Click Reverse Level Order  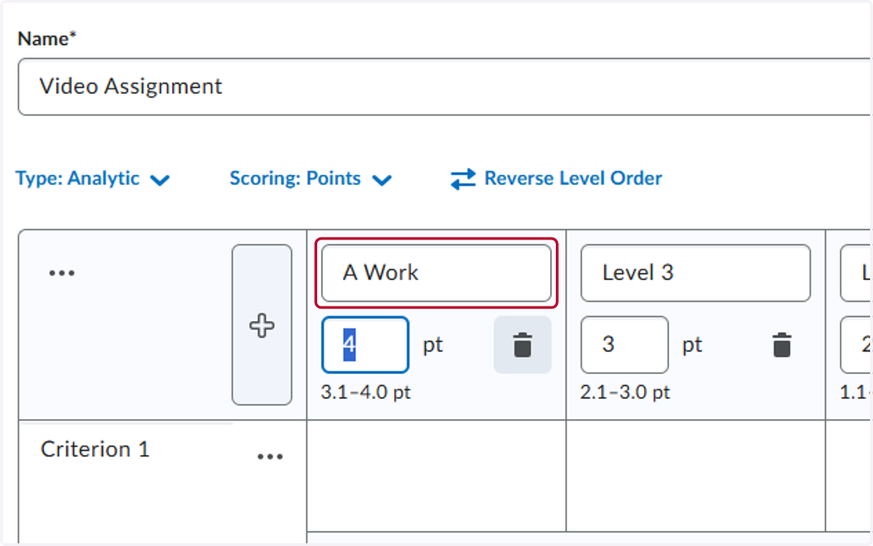557,178
